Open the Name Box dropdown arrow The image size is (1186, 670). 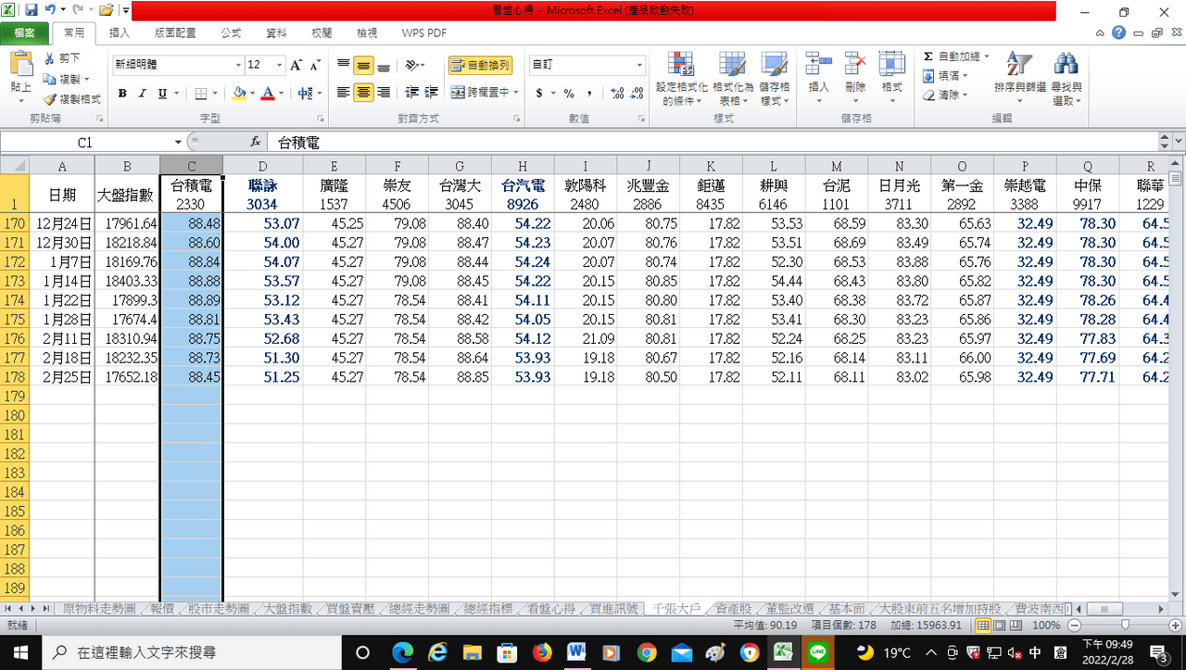click(x=178, y=142)
